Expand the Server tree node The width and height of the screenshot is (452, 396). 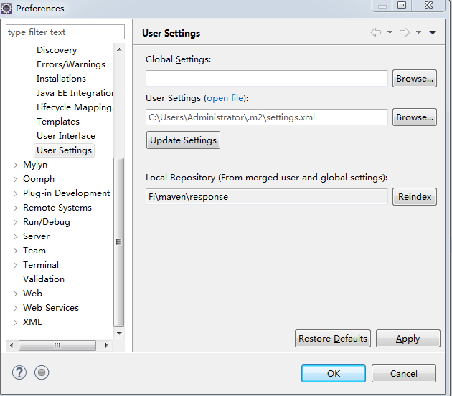(15, 236)
